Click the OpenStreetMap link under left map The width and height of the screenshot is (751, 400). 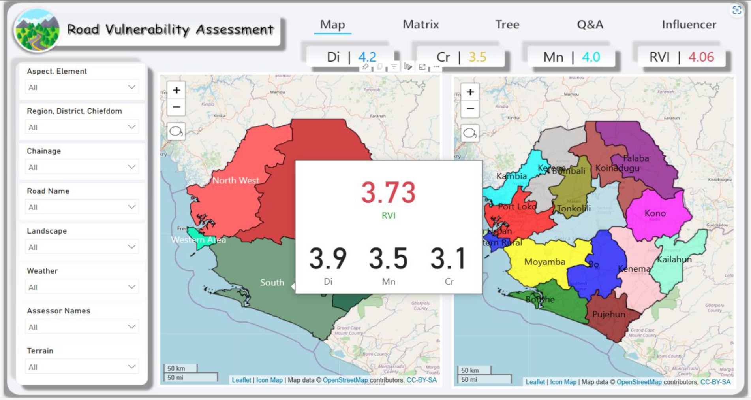click(x=345, y=380)
